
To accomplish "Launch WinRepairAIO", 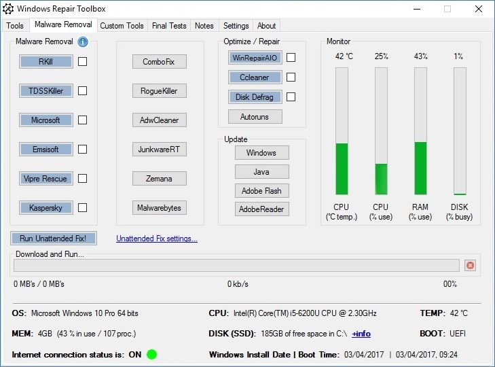I will [x=255, y=58].
